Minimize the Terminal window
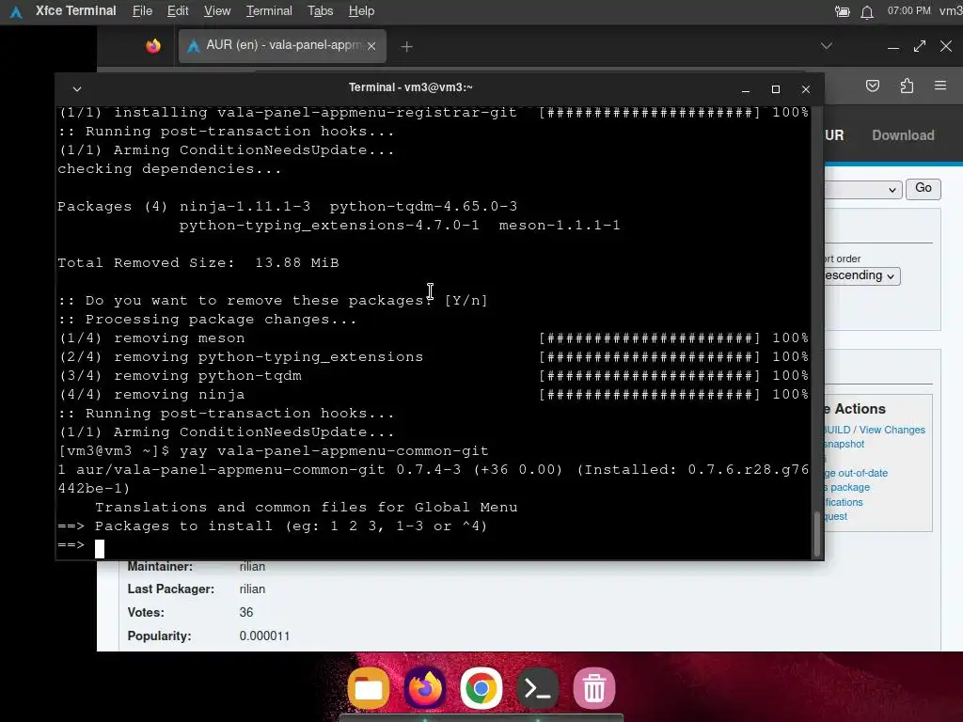 point(746,89)
